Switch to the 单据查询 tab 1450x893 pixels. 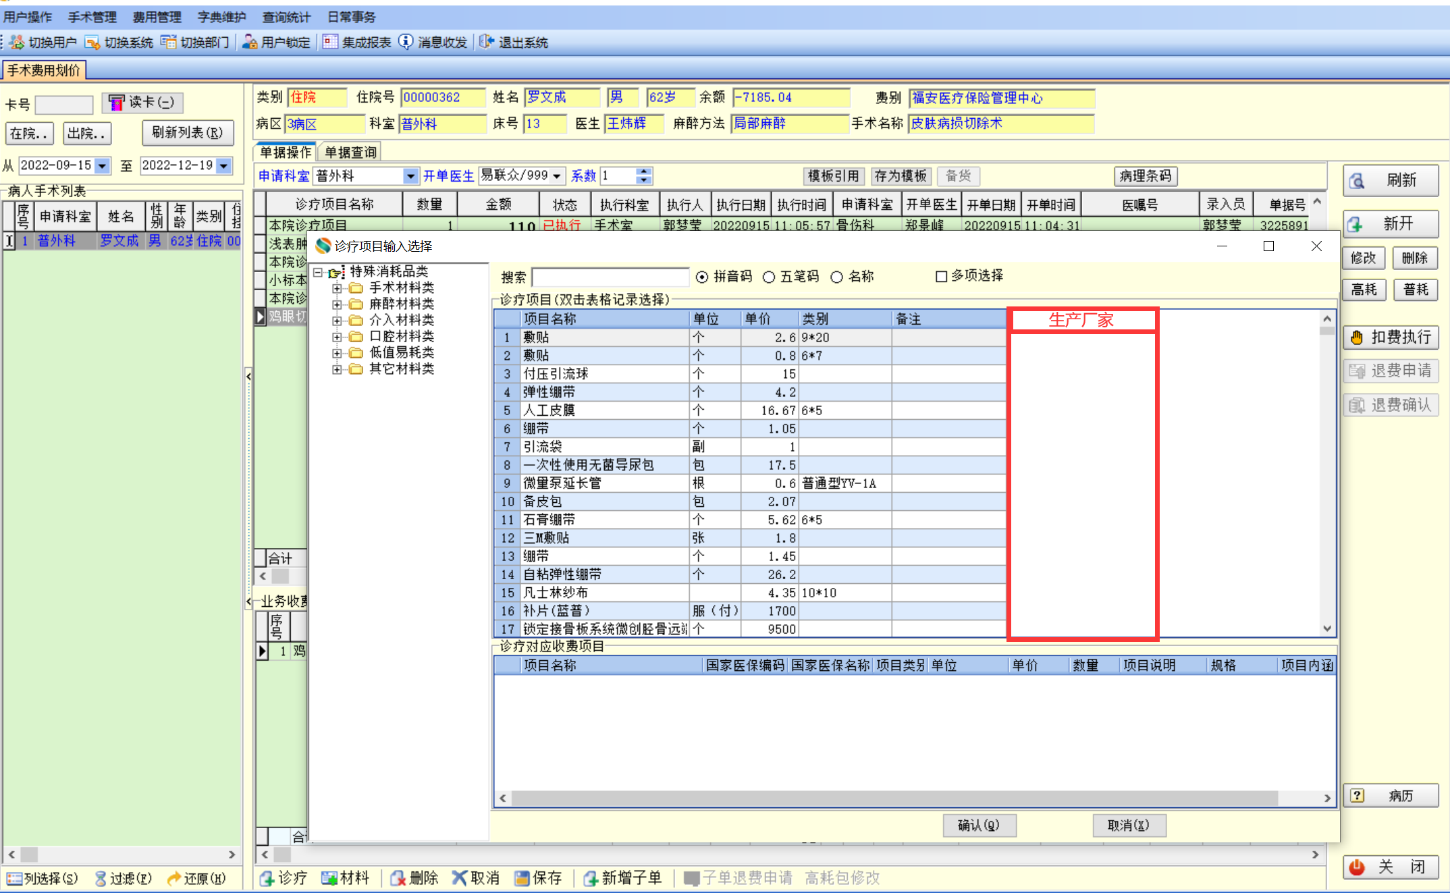coord(350,152)
